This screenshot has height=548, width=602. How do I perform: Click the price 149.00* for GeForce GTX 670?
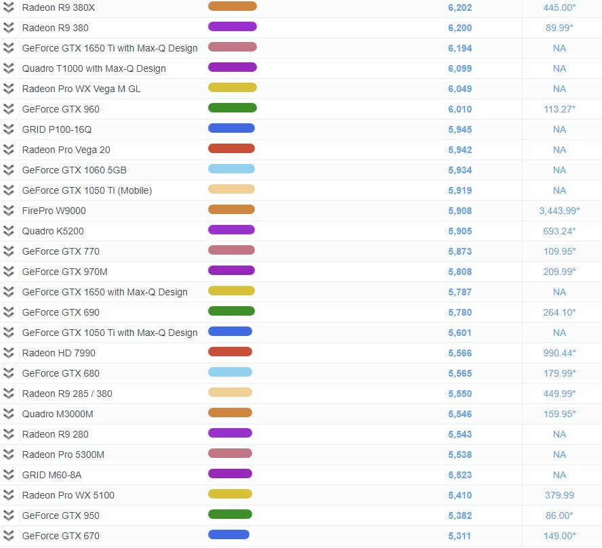pos(559,536)
